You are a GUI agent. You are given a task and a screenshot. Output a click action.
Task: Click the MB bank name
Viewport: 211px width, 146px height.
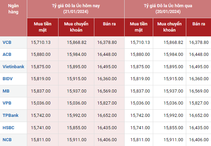point(6,91)
